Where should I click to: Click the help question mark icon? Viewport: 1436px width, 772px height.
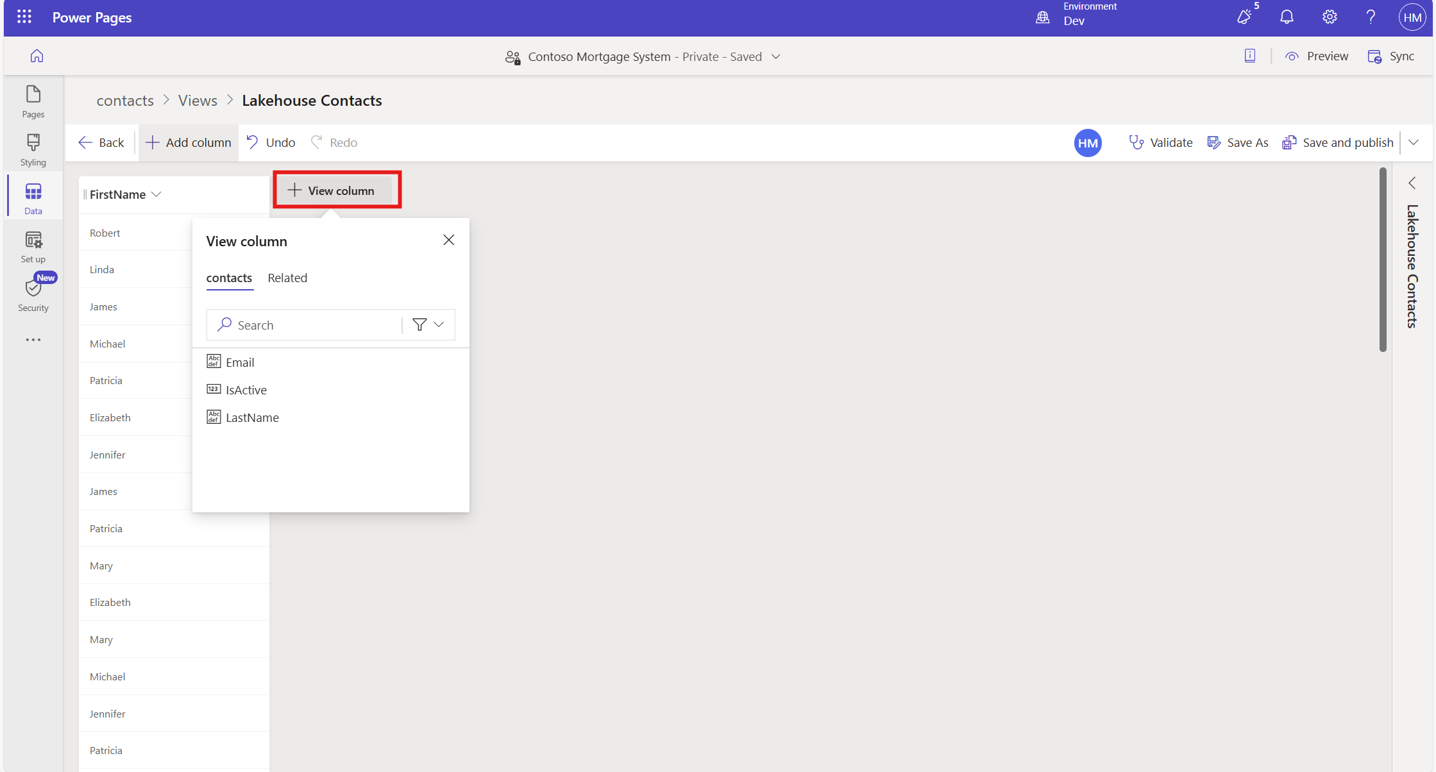coord(1371,17)
